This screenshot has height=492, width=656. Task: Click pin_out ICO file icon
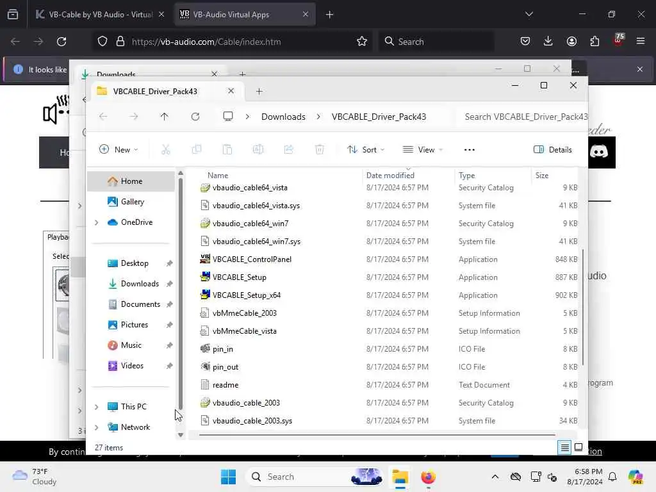click(x=205, y=366)
